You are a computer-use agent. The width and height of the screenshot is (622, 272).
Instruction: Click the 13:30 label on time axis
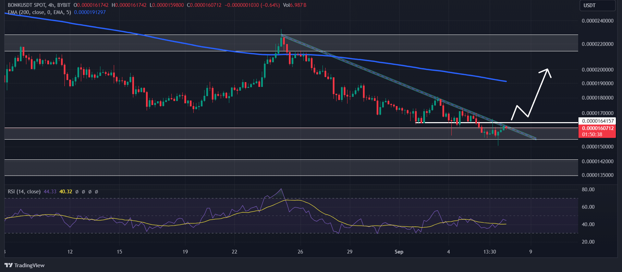pyautogui.click(x=490, y=252)
